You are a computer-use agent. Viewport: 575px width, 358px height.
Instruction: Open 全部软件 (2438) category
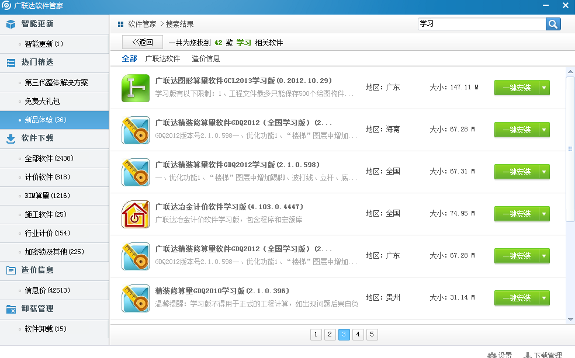coord(55,158)
